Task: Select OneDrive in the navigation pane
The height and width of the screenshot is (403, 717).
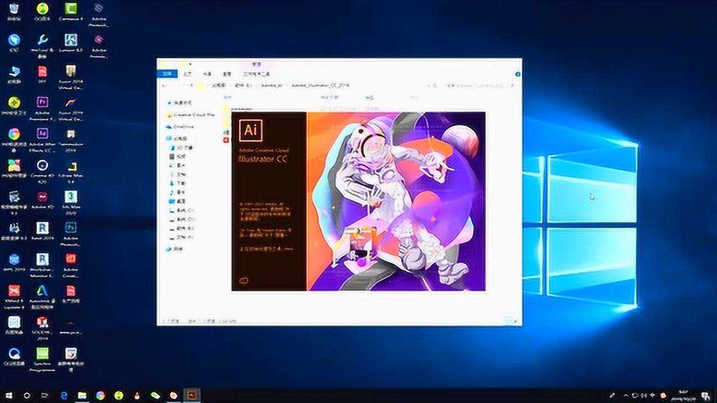Action: (x=180, y=126)
